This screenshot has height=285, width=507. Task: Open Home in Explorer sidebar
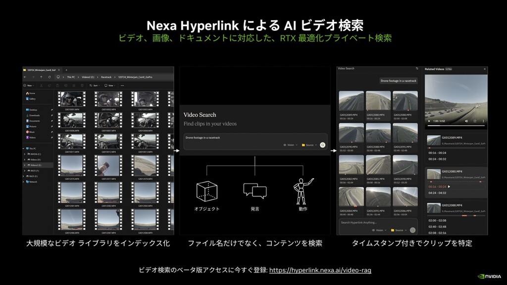pyautogui.click(x=31, y=93)
